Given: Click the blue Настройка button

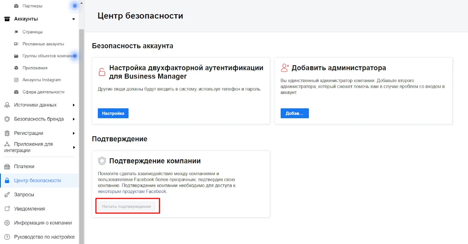Looking at the screenshot, I should tap(113, 113).
